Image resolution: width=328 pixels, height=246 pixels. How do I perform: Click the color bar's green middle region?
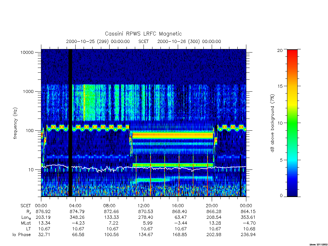click(x=292, y=123)
